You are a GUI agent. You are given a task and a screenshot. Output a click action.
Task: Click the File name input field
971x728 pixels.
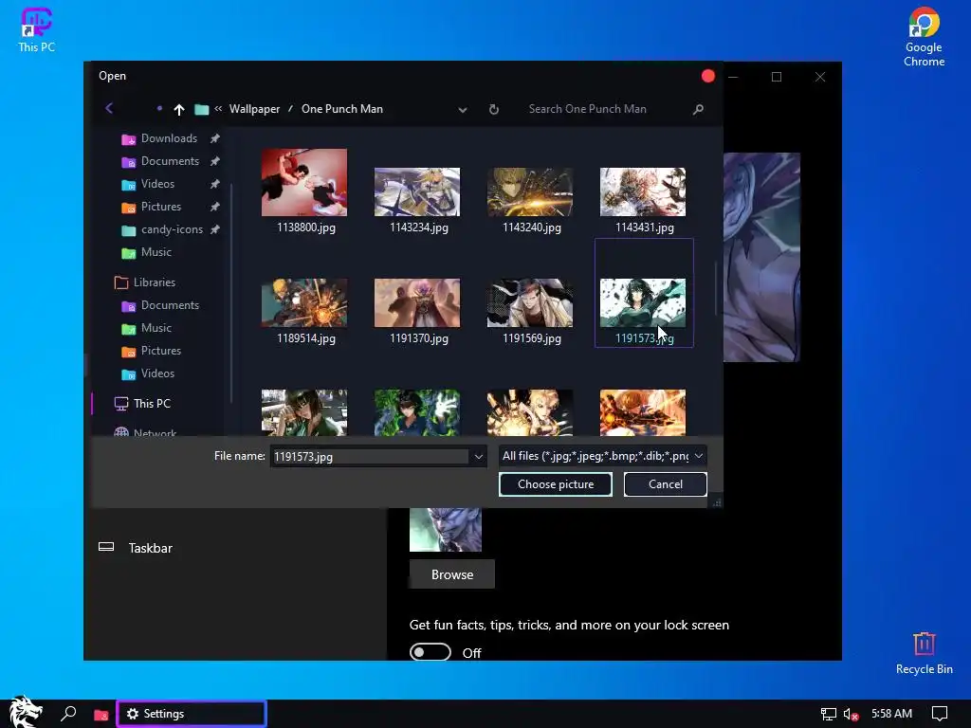tap(371, 457)
